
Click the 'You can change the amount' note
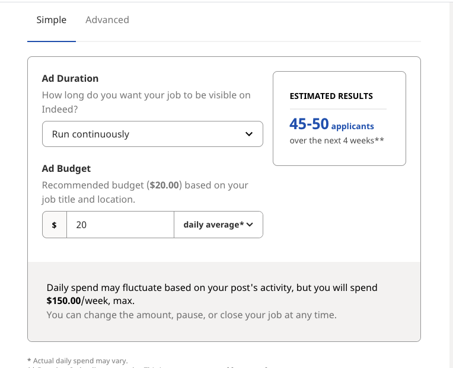[x=191, y=315]
